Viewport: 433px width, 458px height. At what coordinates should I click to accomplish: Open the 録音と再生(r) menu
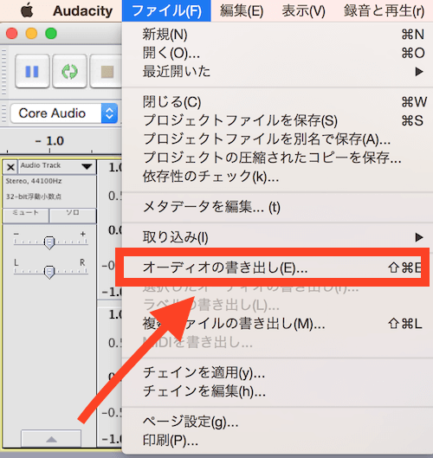click(385, 10)
